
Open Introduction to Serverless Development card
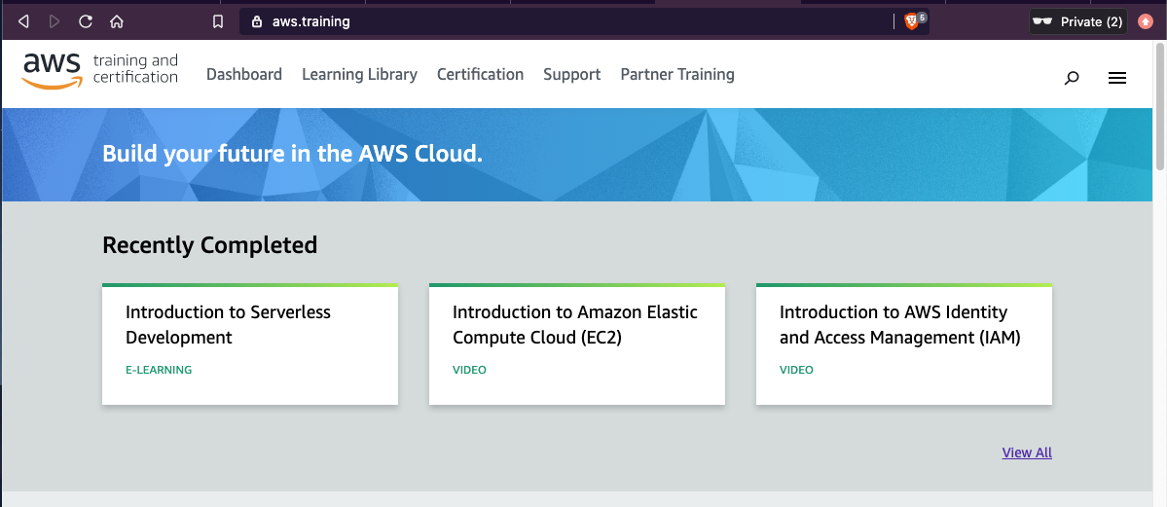coord(250,344)
